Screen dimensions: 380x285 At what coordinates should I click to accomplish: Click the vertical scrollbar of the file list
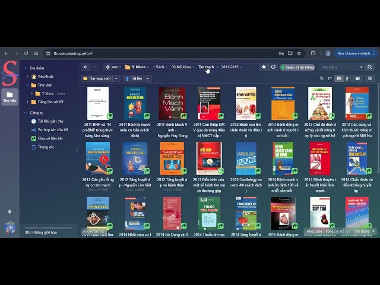click(x=378, y=128)
